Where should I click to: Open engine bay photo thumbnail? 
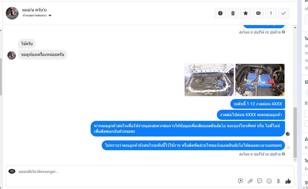point(209,80)
